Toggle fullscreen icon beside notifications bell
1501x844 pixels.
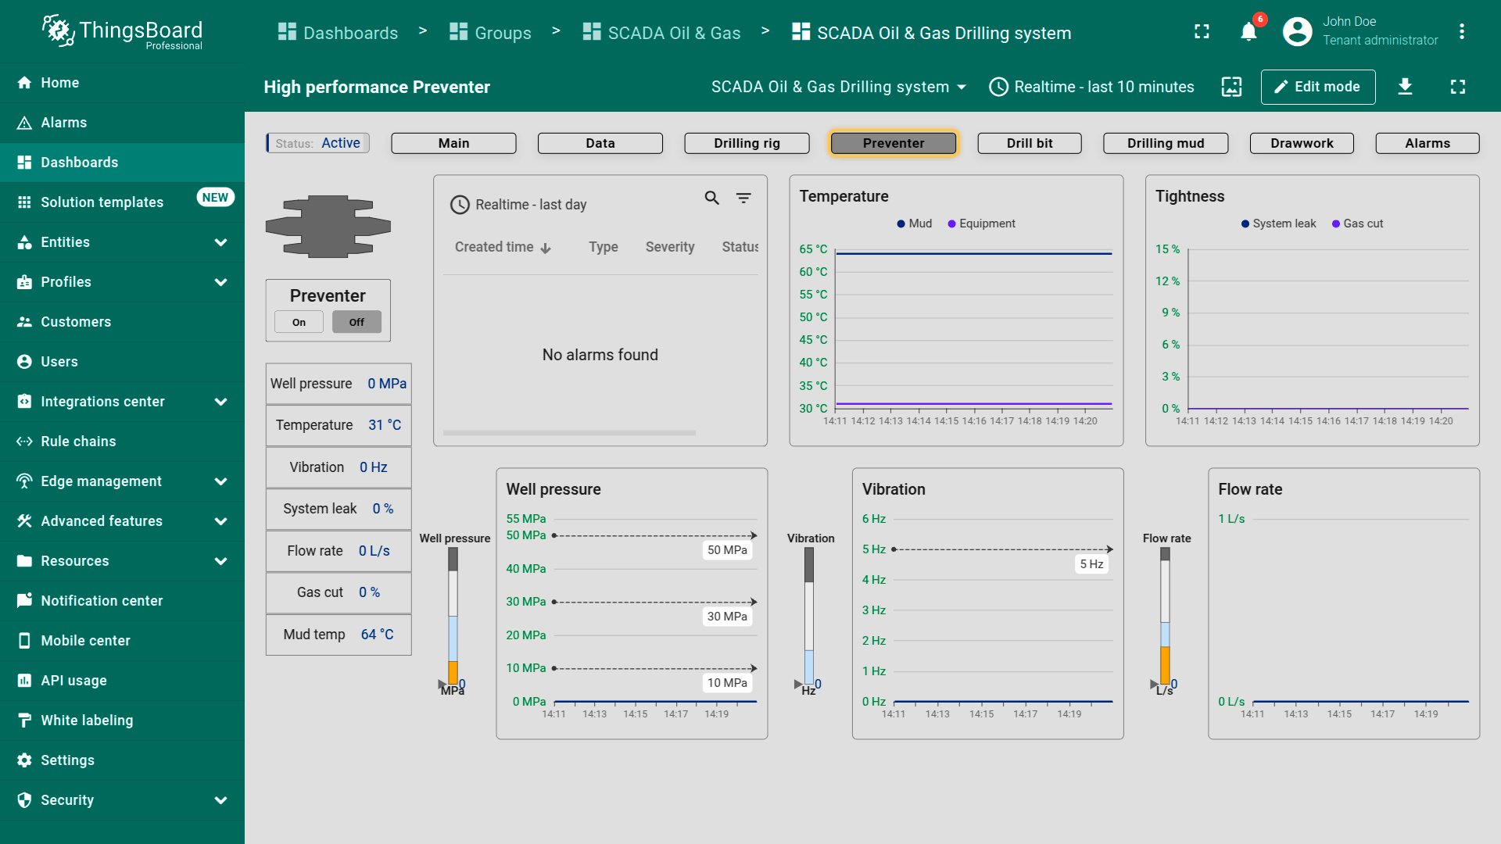pyautogui.click(x=1202, y=32)
